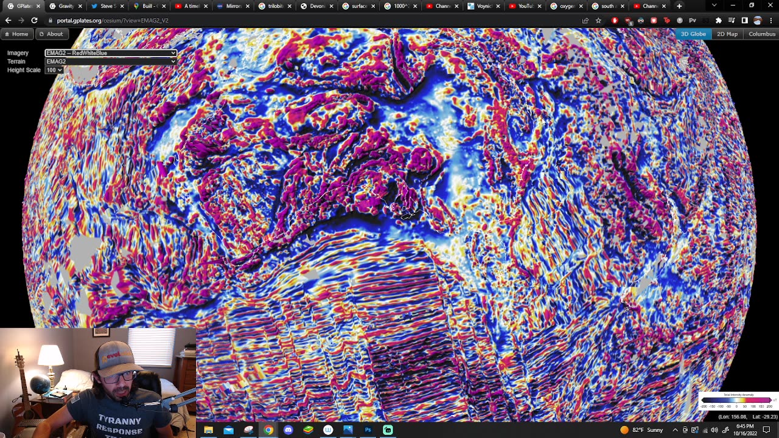
Task: Open the red Tp extension icon
Action: tap(666, 20)
